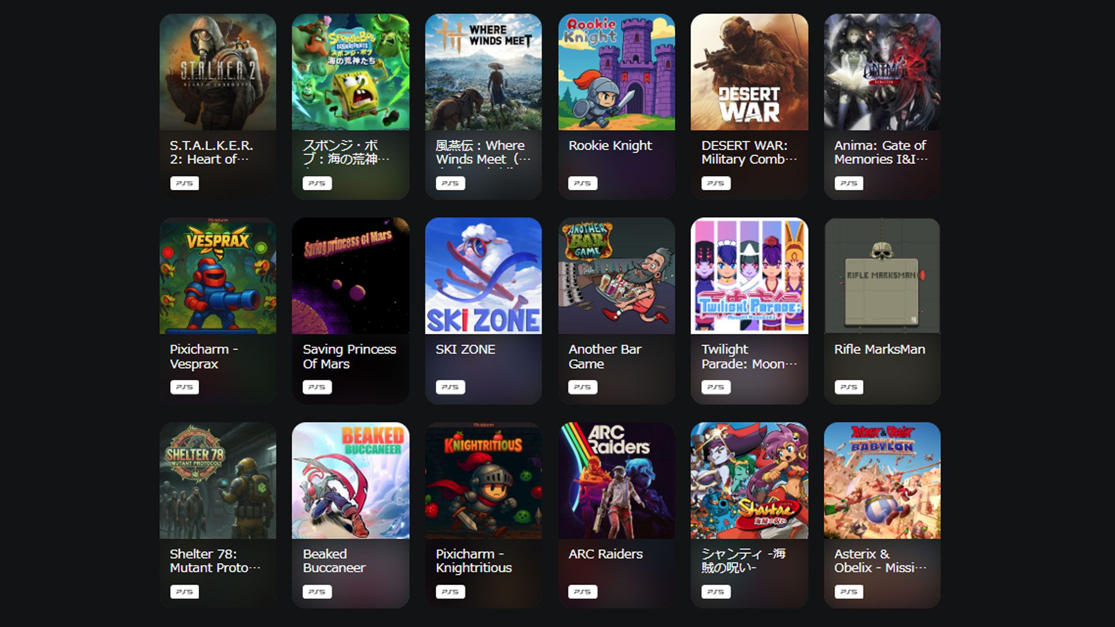Screen dimensions: 1115x627
Task: Click the PS5 badge under Anima: Gate of Memories
Action: (848, 183)
